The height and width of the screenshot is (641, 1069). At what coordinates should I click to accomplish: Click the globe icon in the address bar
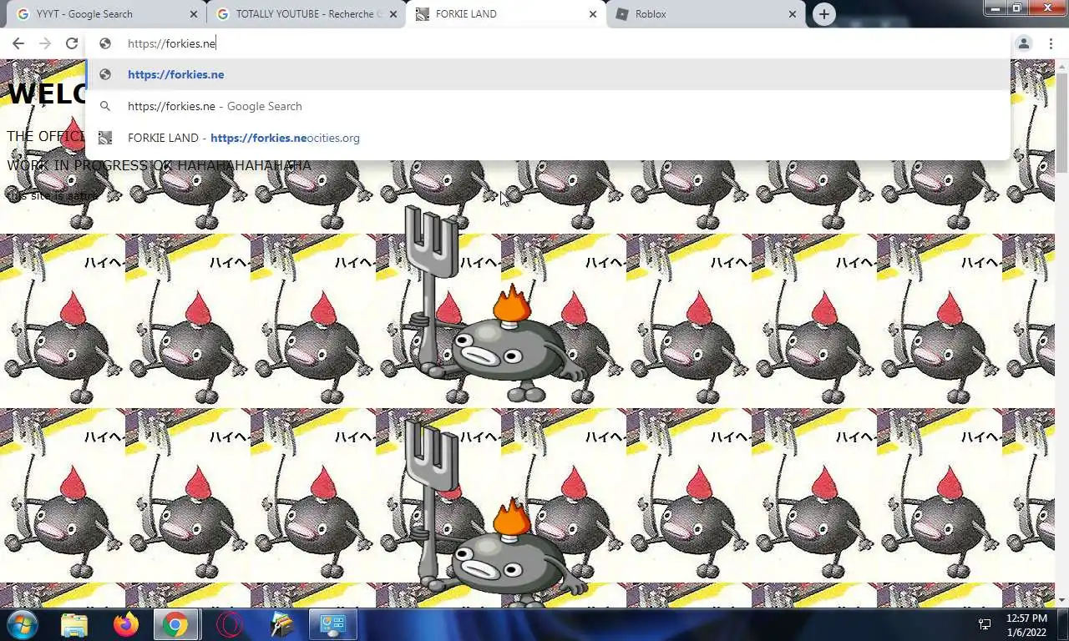105,43
